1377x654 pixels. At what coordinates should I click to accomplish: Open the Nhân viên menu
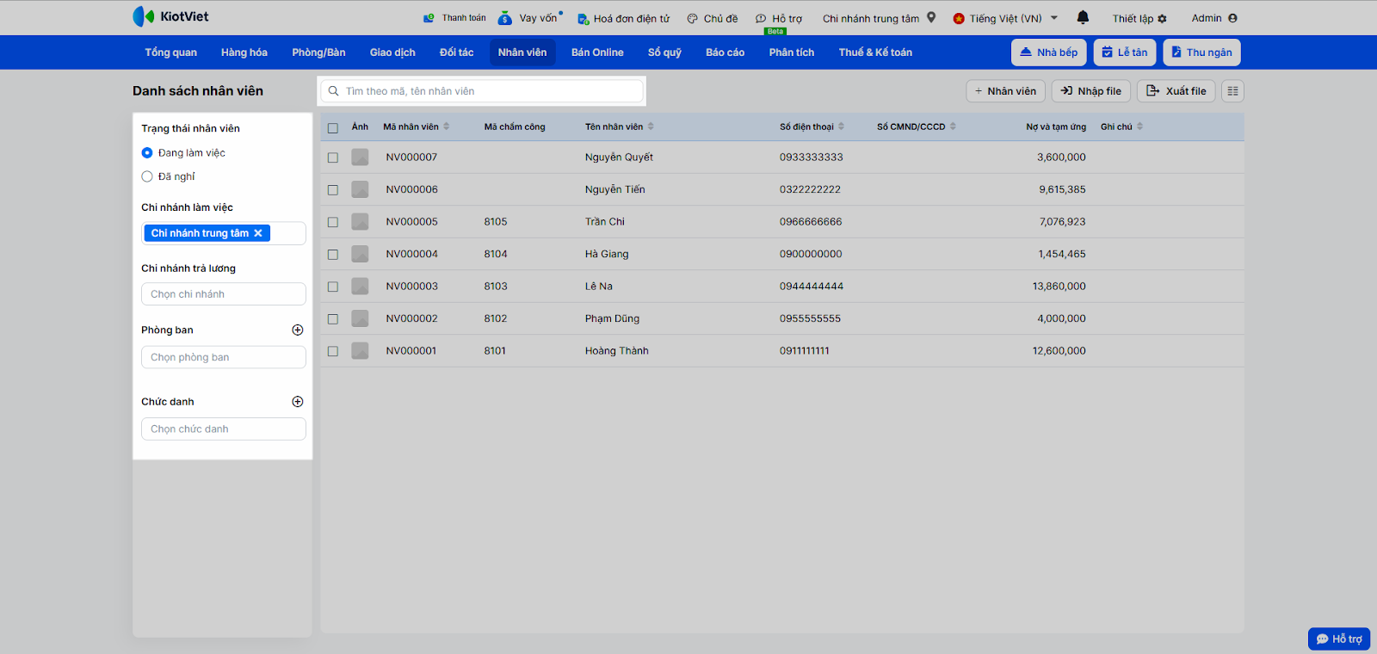(x=522, y=52)
